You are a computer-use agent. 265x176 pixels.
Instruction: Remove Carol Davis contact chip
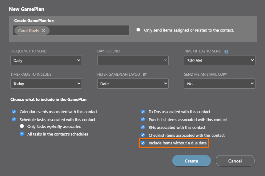coord(43,31)
